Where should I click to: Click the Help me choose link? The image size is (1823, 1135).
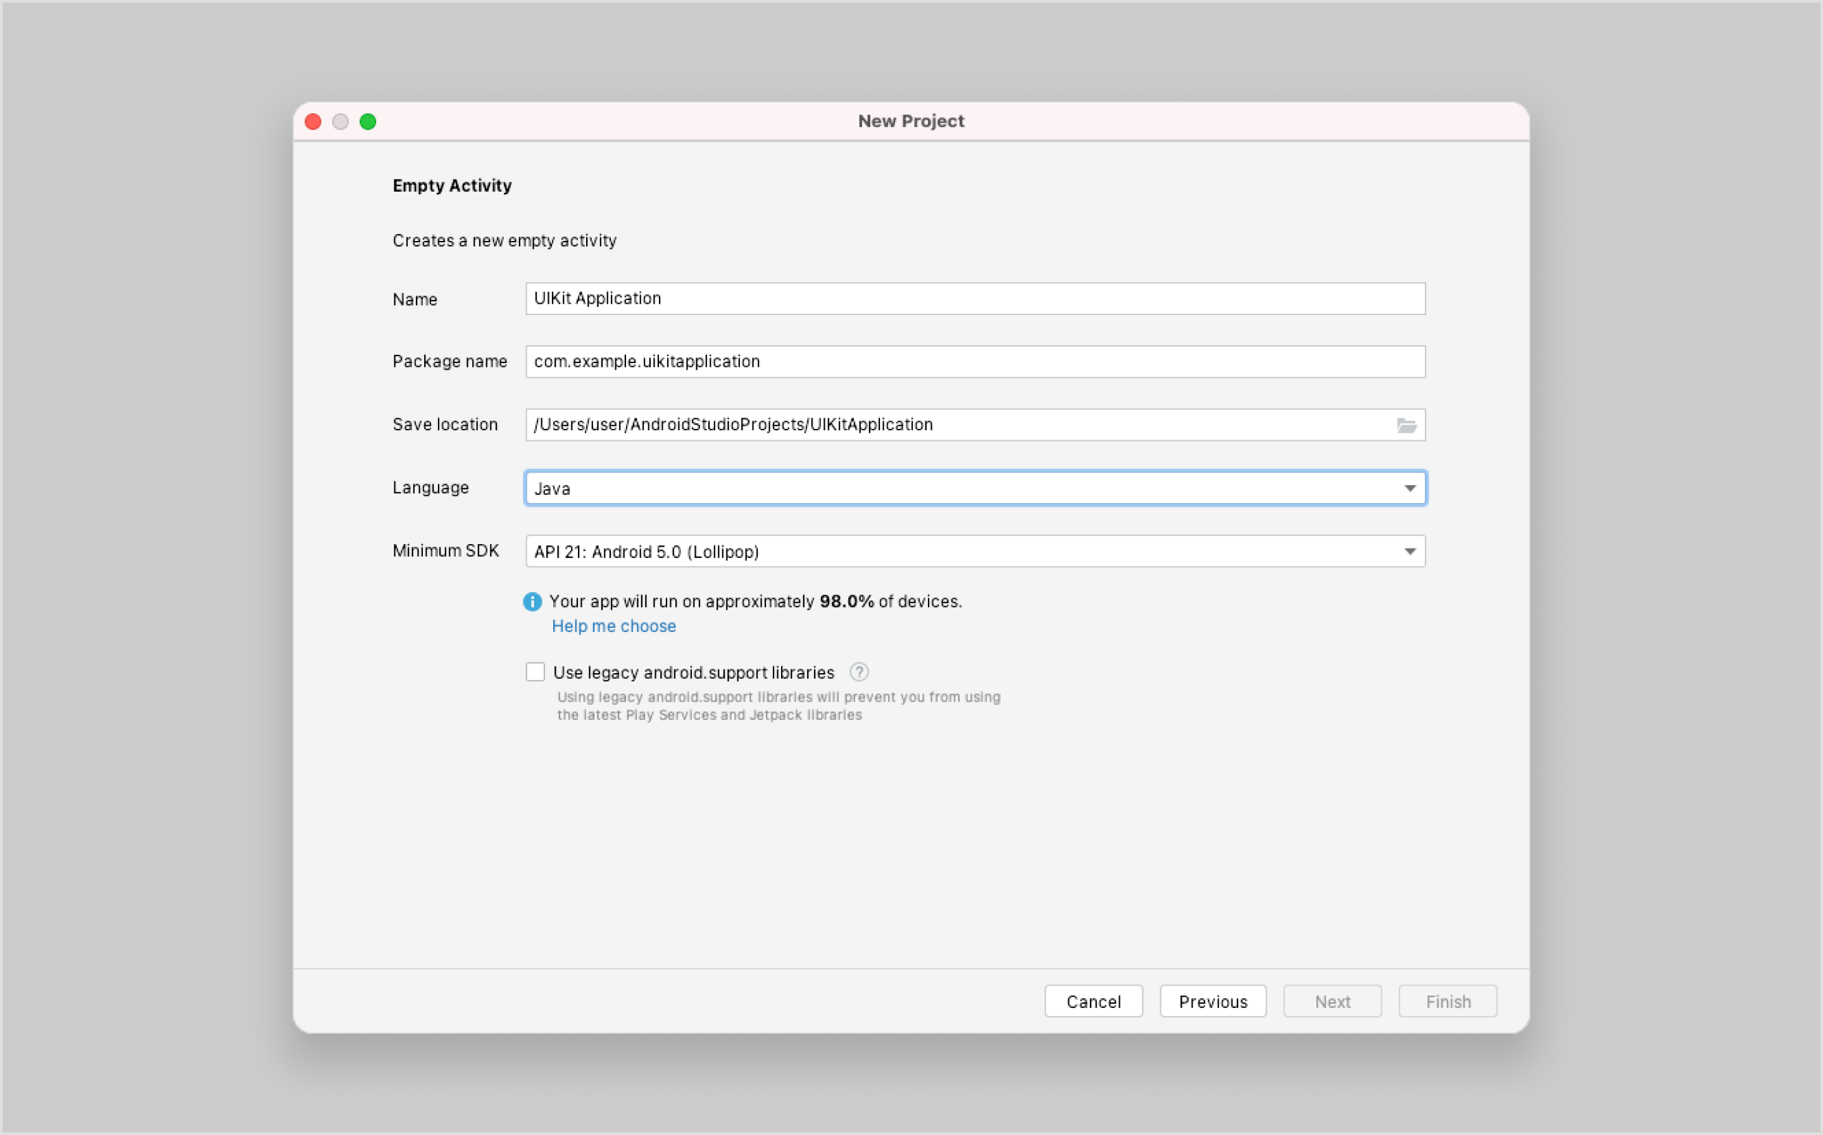tap(613, 625)
